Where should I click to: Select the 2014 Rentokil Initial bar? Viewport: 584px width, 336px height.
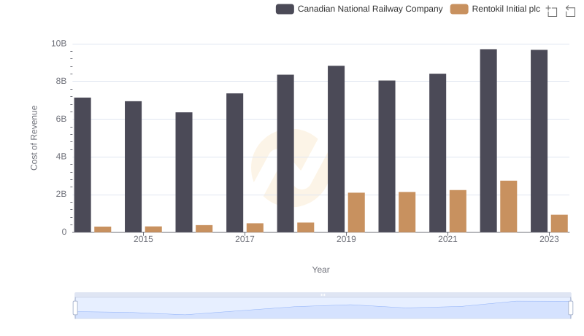tap(103, 230)
